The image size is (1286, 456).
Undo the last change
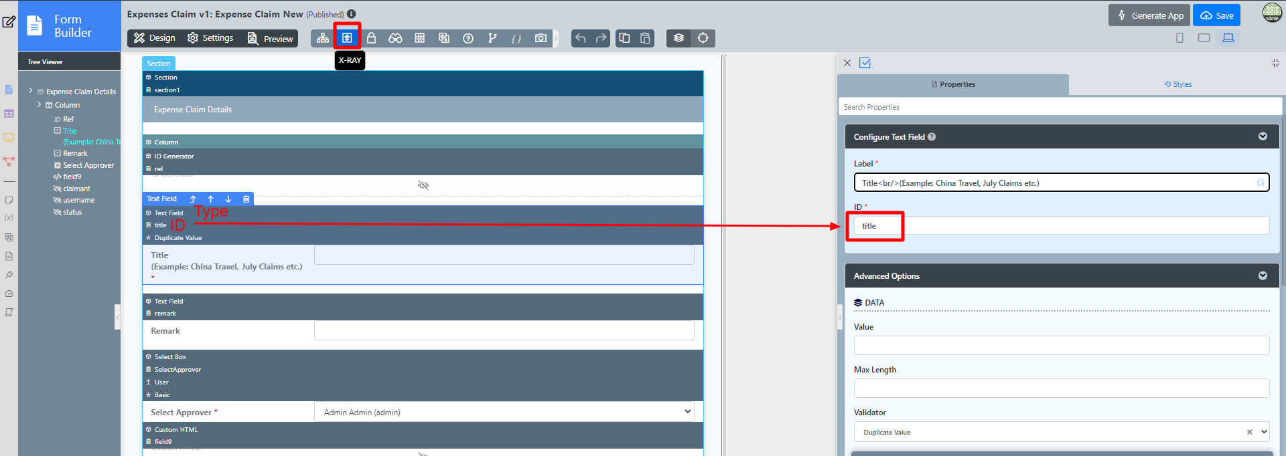[581, 38]
